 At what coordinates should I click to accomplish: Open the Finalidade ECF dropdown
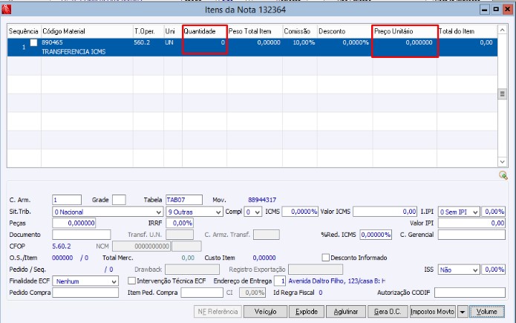pyautogui.click(x=114, y=281)
